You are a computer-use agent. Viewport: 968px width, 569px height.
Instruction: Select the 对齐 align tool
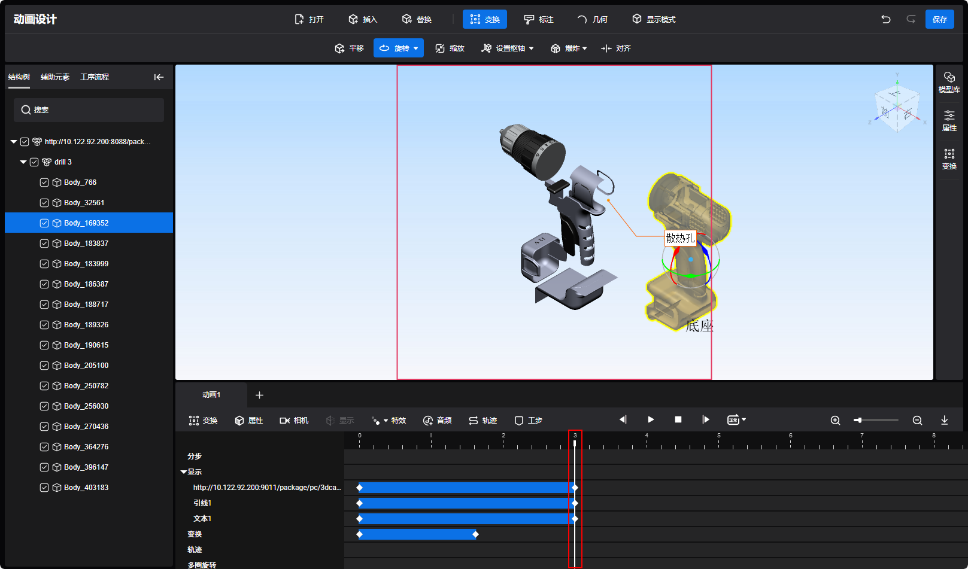click(616, 48)
